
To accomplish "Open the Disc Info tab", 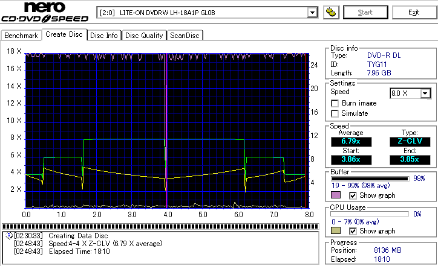I will [x=104, y=36].
